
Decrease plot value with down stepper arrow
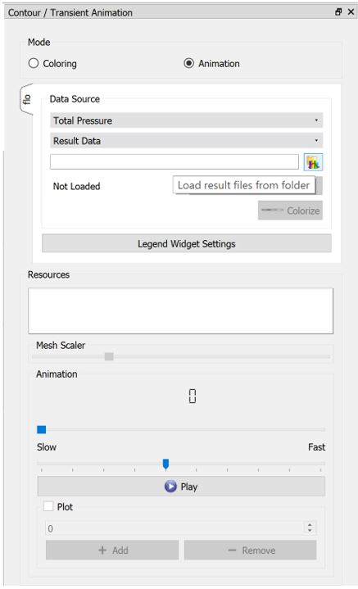310,530
